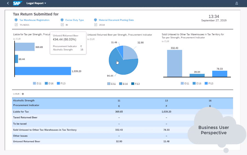Toggle the 2018 checkbox
247x155 pixels.
click(x=96, y=25)
